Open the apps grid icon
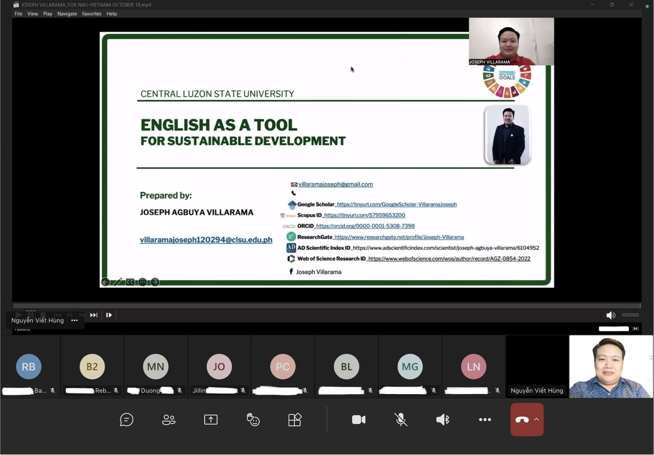This screenshot has height=455, width=654. tap(294, 420)
